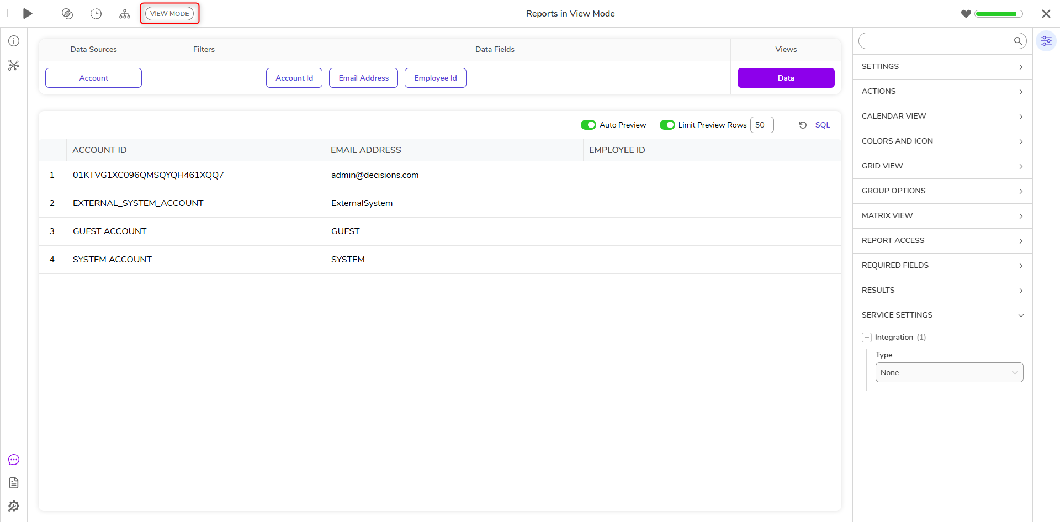Toggle the properties sliders panel icon
Screen dimensions: 1060x522
pyautogui.click(x=1046, y=41)
